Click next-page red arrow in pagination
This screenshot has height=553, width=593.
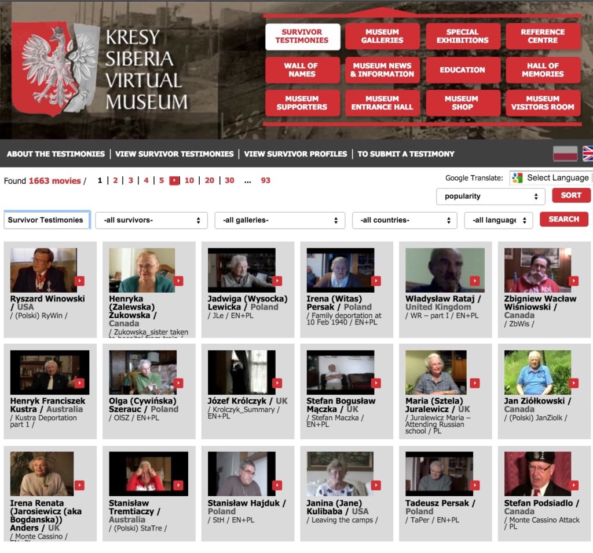[174, 180]
